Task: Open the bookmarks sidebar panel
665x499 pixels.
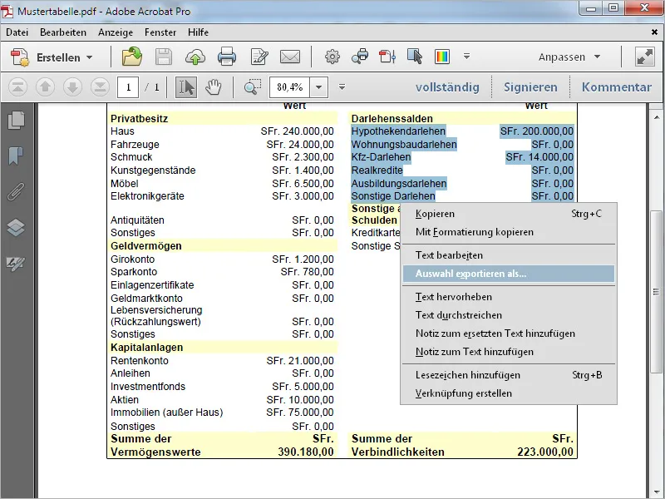Action: (x=16, y=156)
